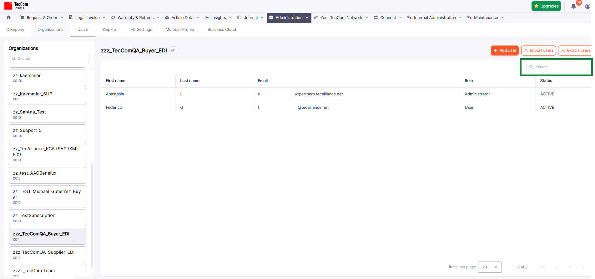595x279 pixels.
Task: Select organization zz_test_AAGBenelux
Action: 48,175
